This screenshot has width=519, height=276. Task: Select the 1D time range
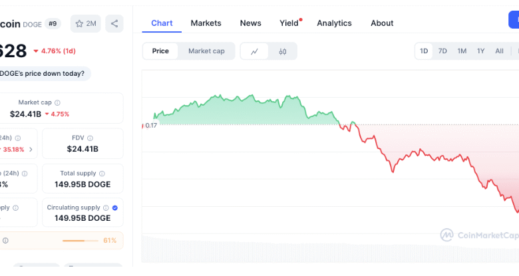coord(424,51)
